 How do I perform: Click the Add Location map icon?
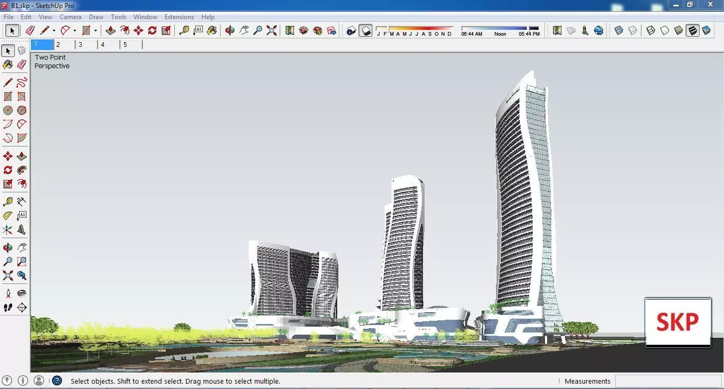point(557,30)
